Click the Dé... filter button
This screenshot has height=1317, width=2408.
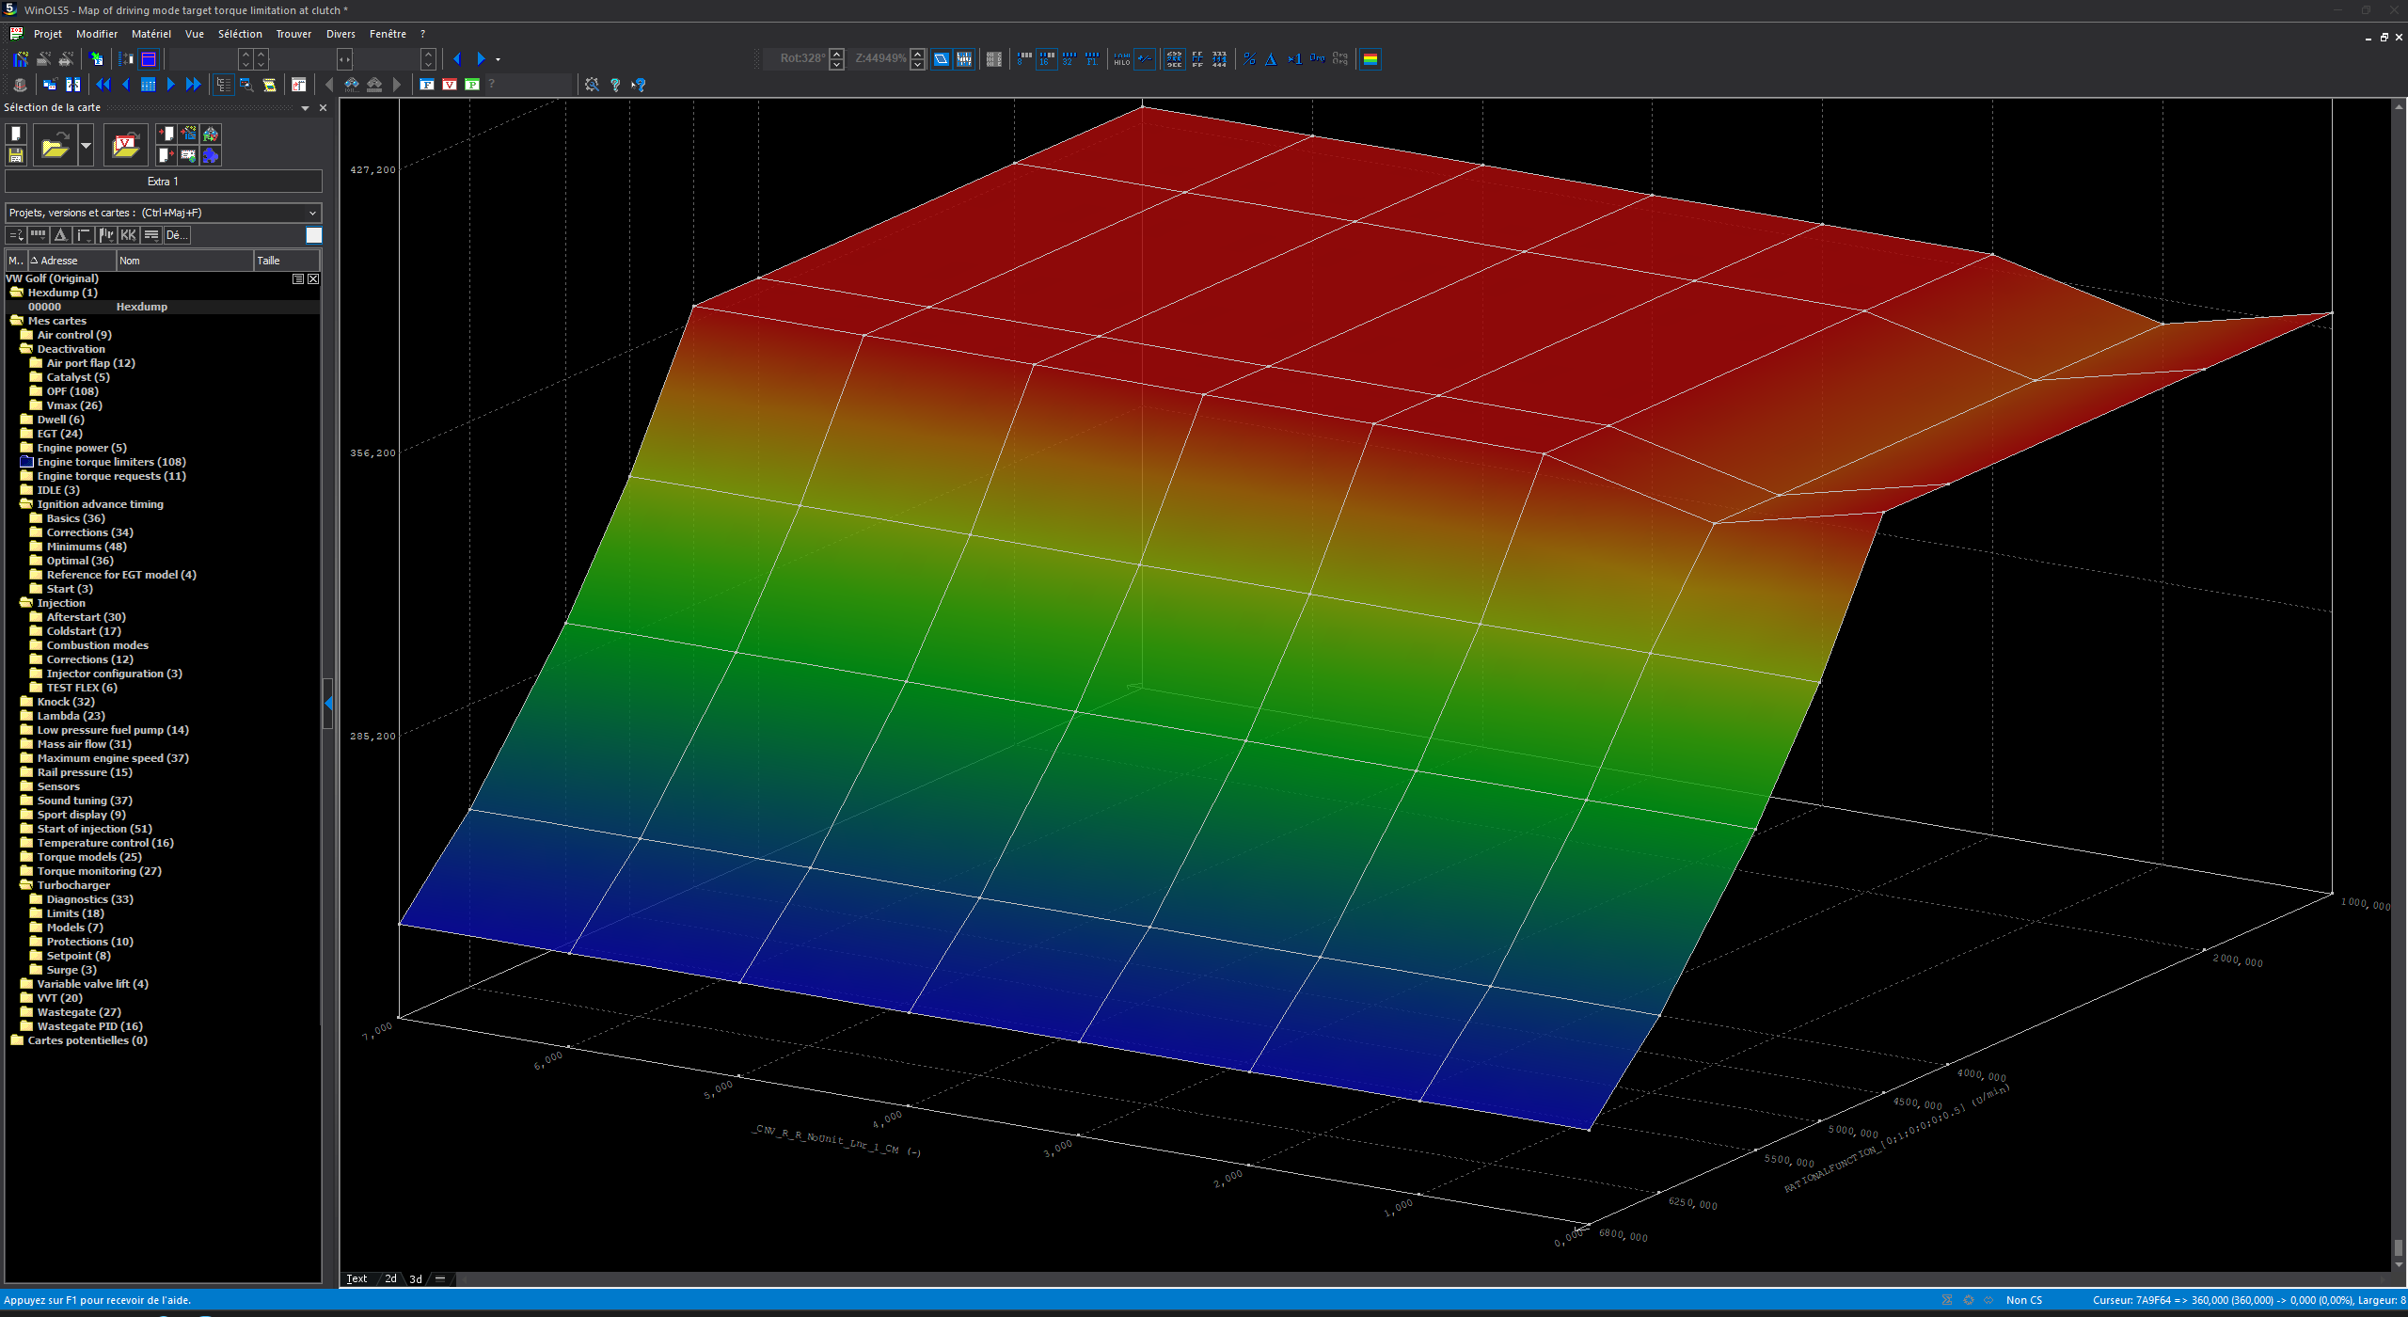(176, 235)
